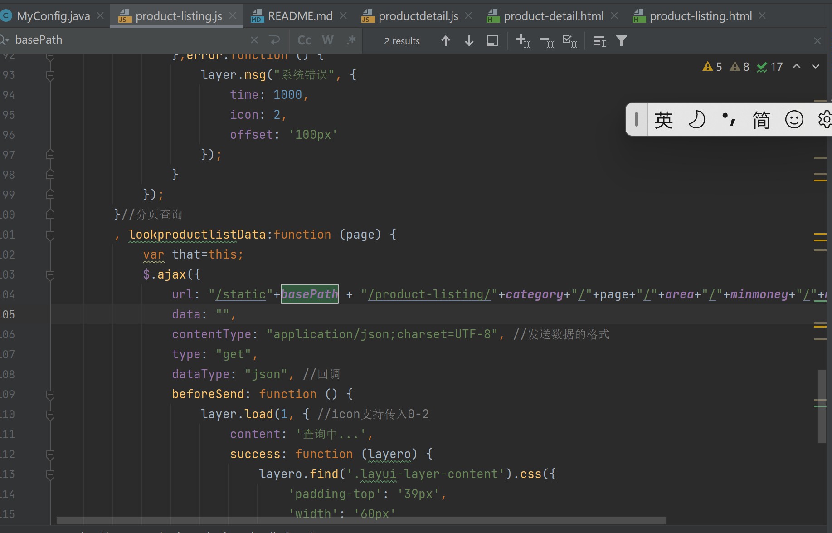Select all search occurrences
This screenshot has height=533, width=832.
(x=570, y=41)
